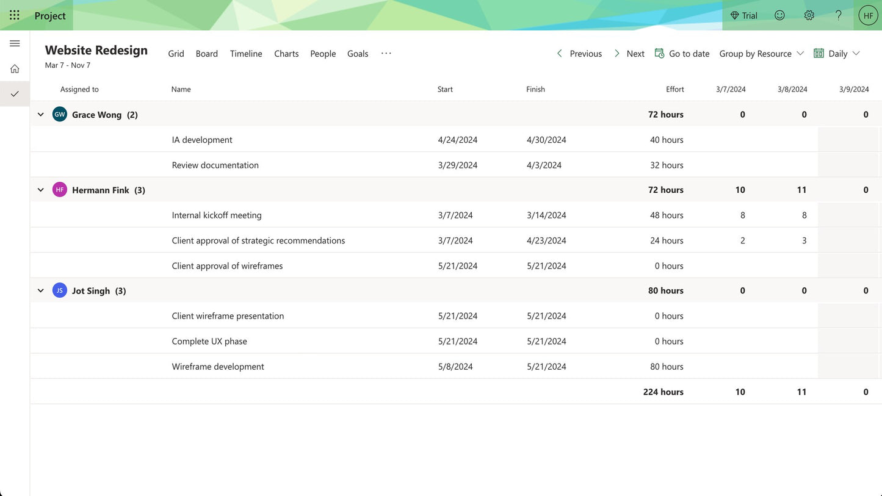
Task: Click the 3/8/2024 date column header
Action: pyautogui.click(x=792, y=89)
